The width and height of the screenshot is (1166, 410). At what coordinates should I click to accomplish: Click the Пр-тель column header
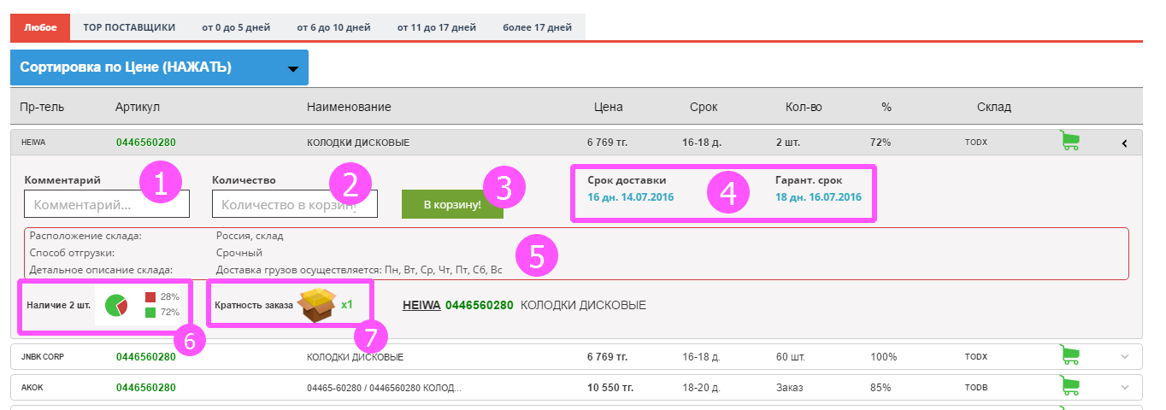[43, 107]
